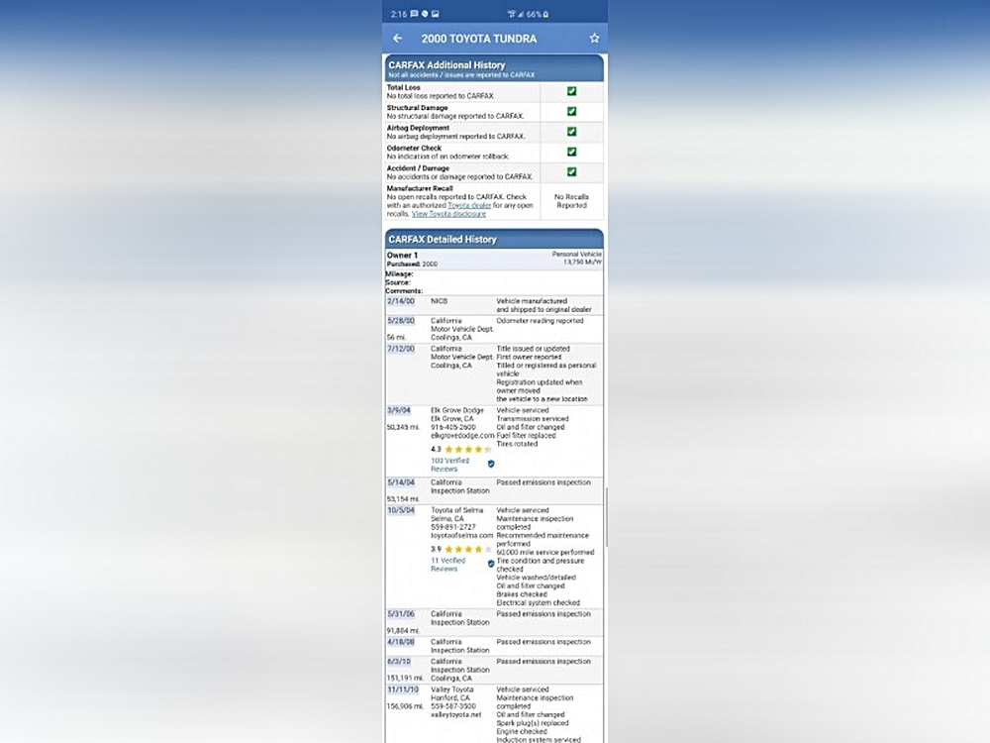Image resolution: width=990 pixels, height=743 pixels.
Task: Click the NICB source entry
Action: coord(439,301)
